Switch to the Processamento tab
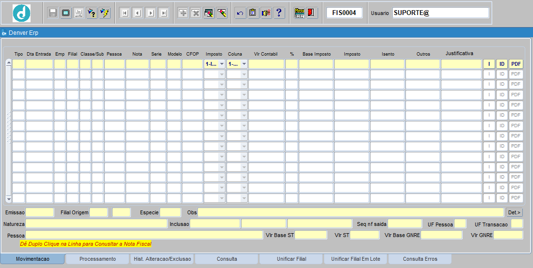 click(x=97, y=259)
